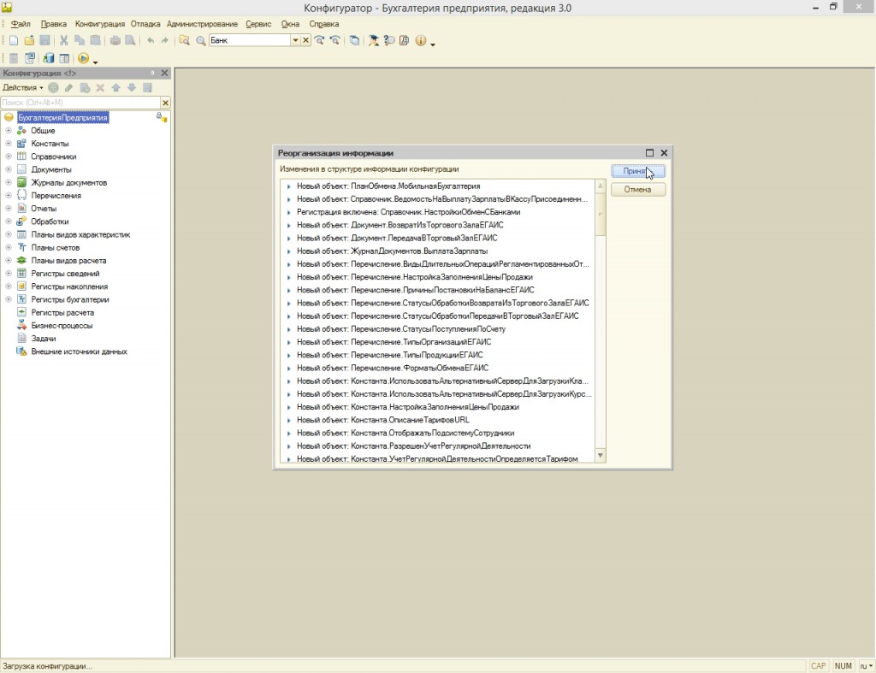Open the Конфигурация menu
Image resolution: width=876 pixels, height=673 pixels.
tap(100, 24)
